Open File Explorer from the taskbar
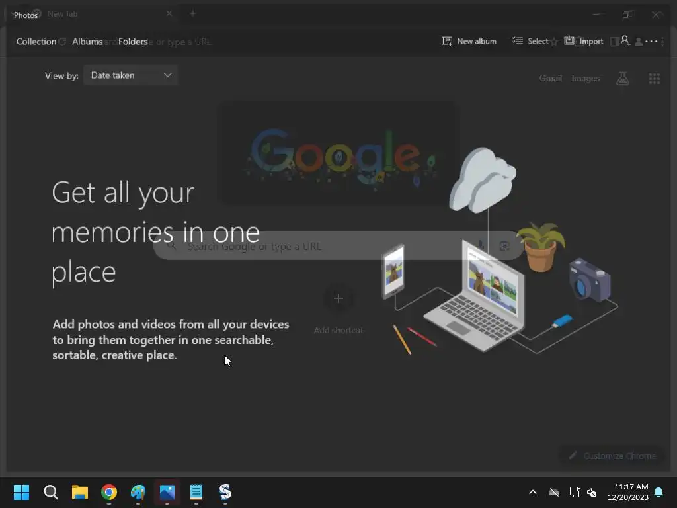The image size is (677, 508). [80, 492]
